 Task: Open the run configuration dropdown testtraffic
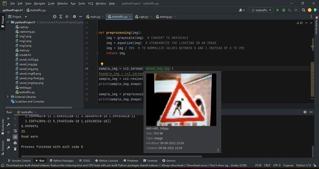click(x=261, y=10)
